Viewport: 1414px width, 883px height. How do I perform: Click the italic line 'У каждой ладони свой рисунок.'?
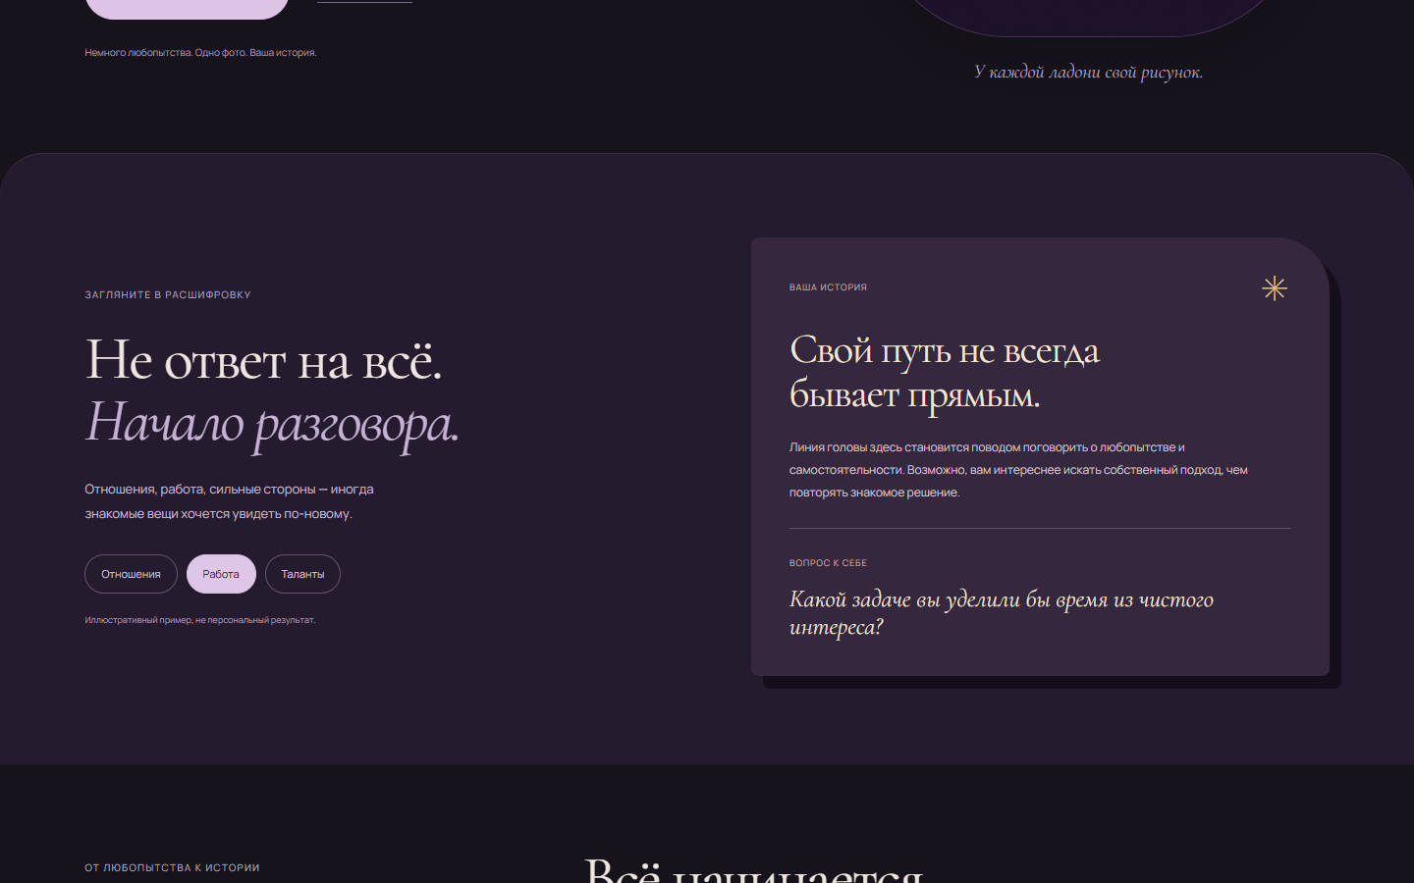pos(1088,72)
